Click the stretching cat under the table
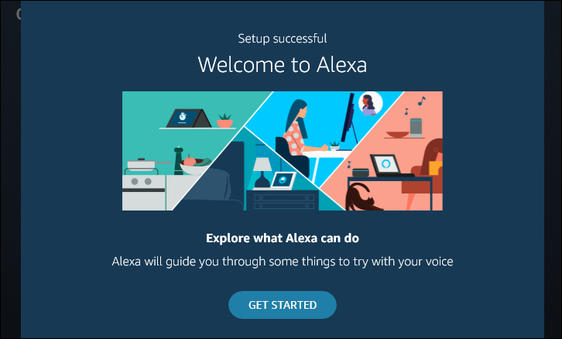Image resolution: width=562 pixels, height=339 pixels. pos(362,197)
